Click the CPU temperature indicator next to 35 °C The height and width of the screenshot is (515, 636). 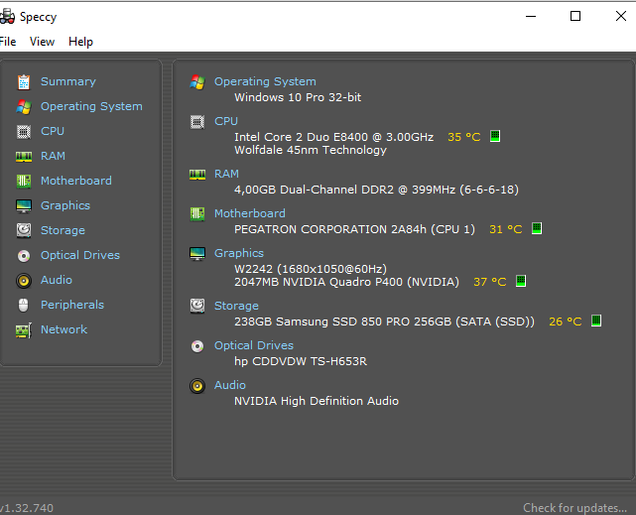click(x=495, y=137)
